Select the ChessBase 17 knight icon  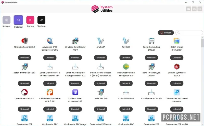click(24, 92)
